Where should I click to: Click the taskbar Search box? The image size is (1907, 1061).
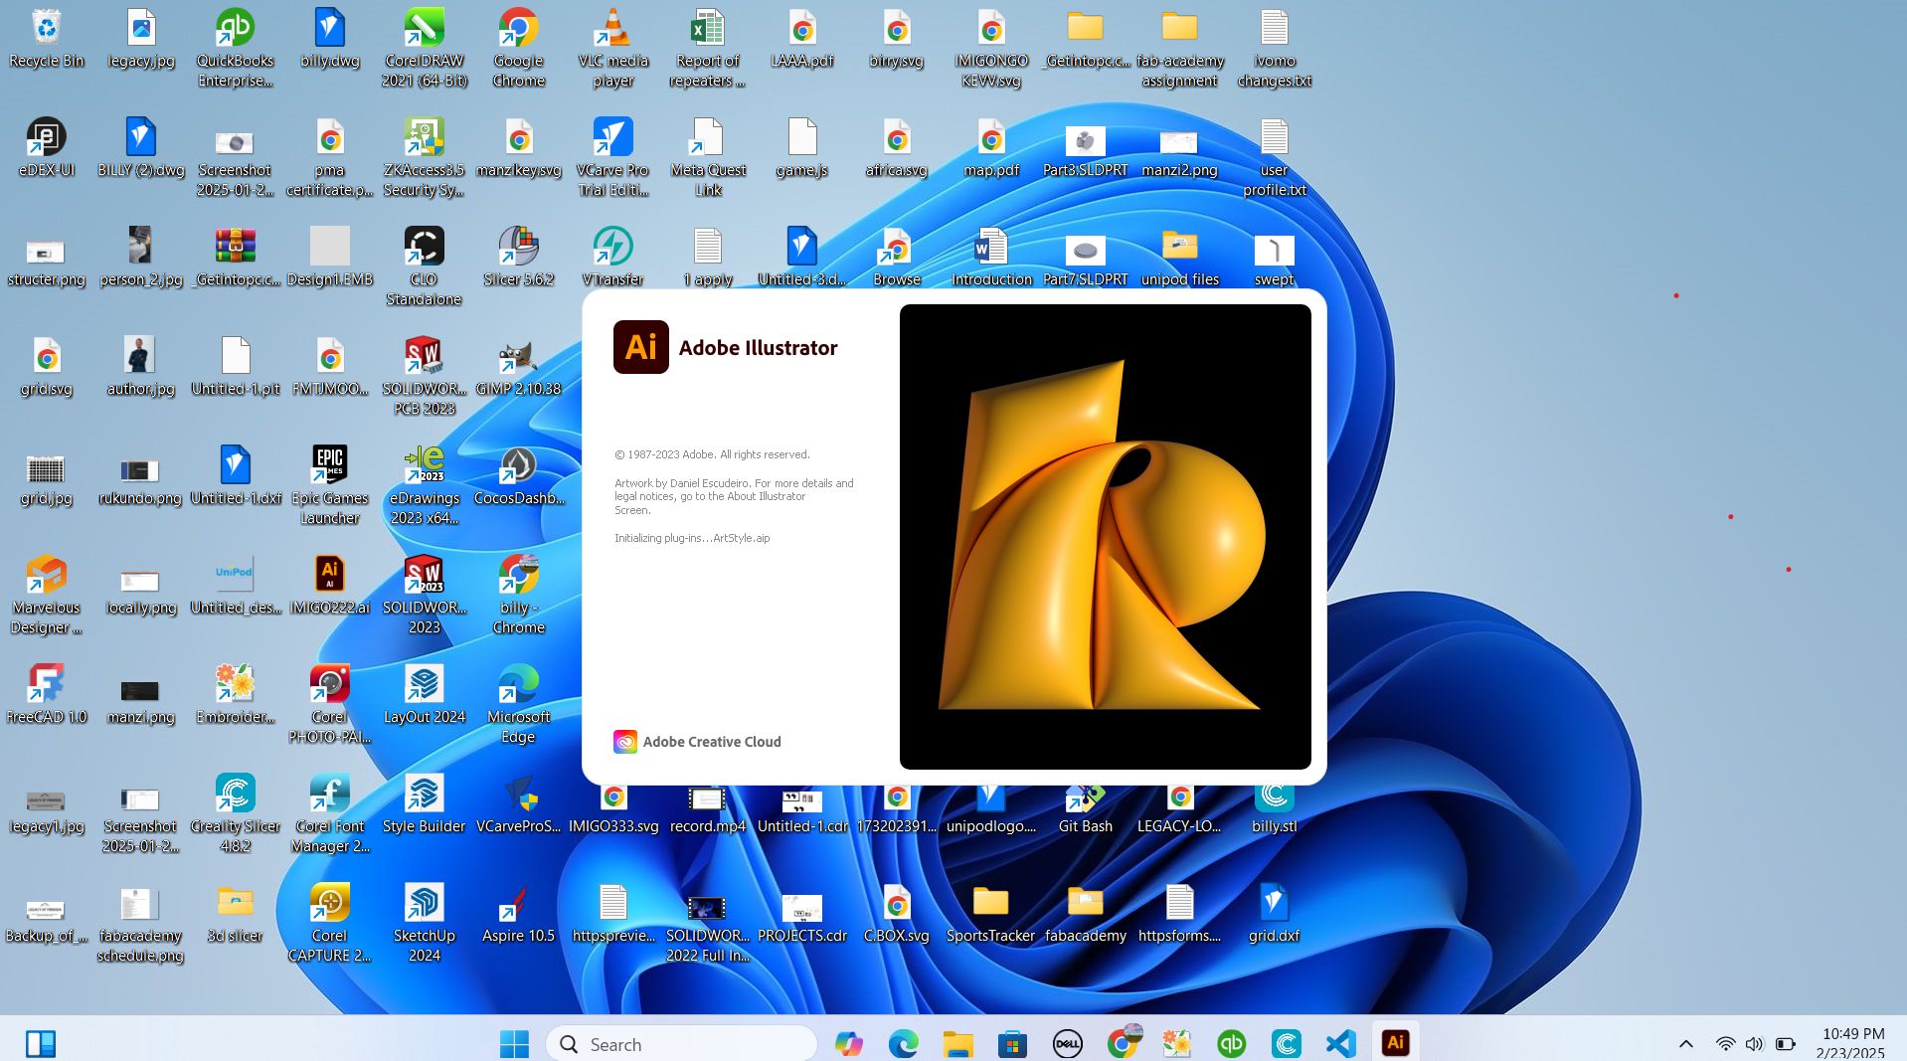coord(681,1044)
